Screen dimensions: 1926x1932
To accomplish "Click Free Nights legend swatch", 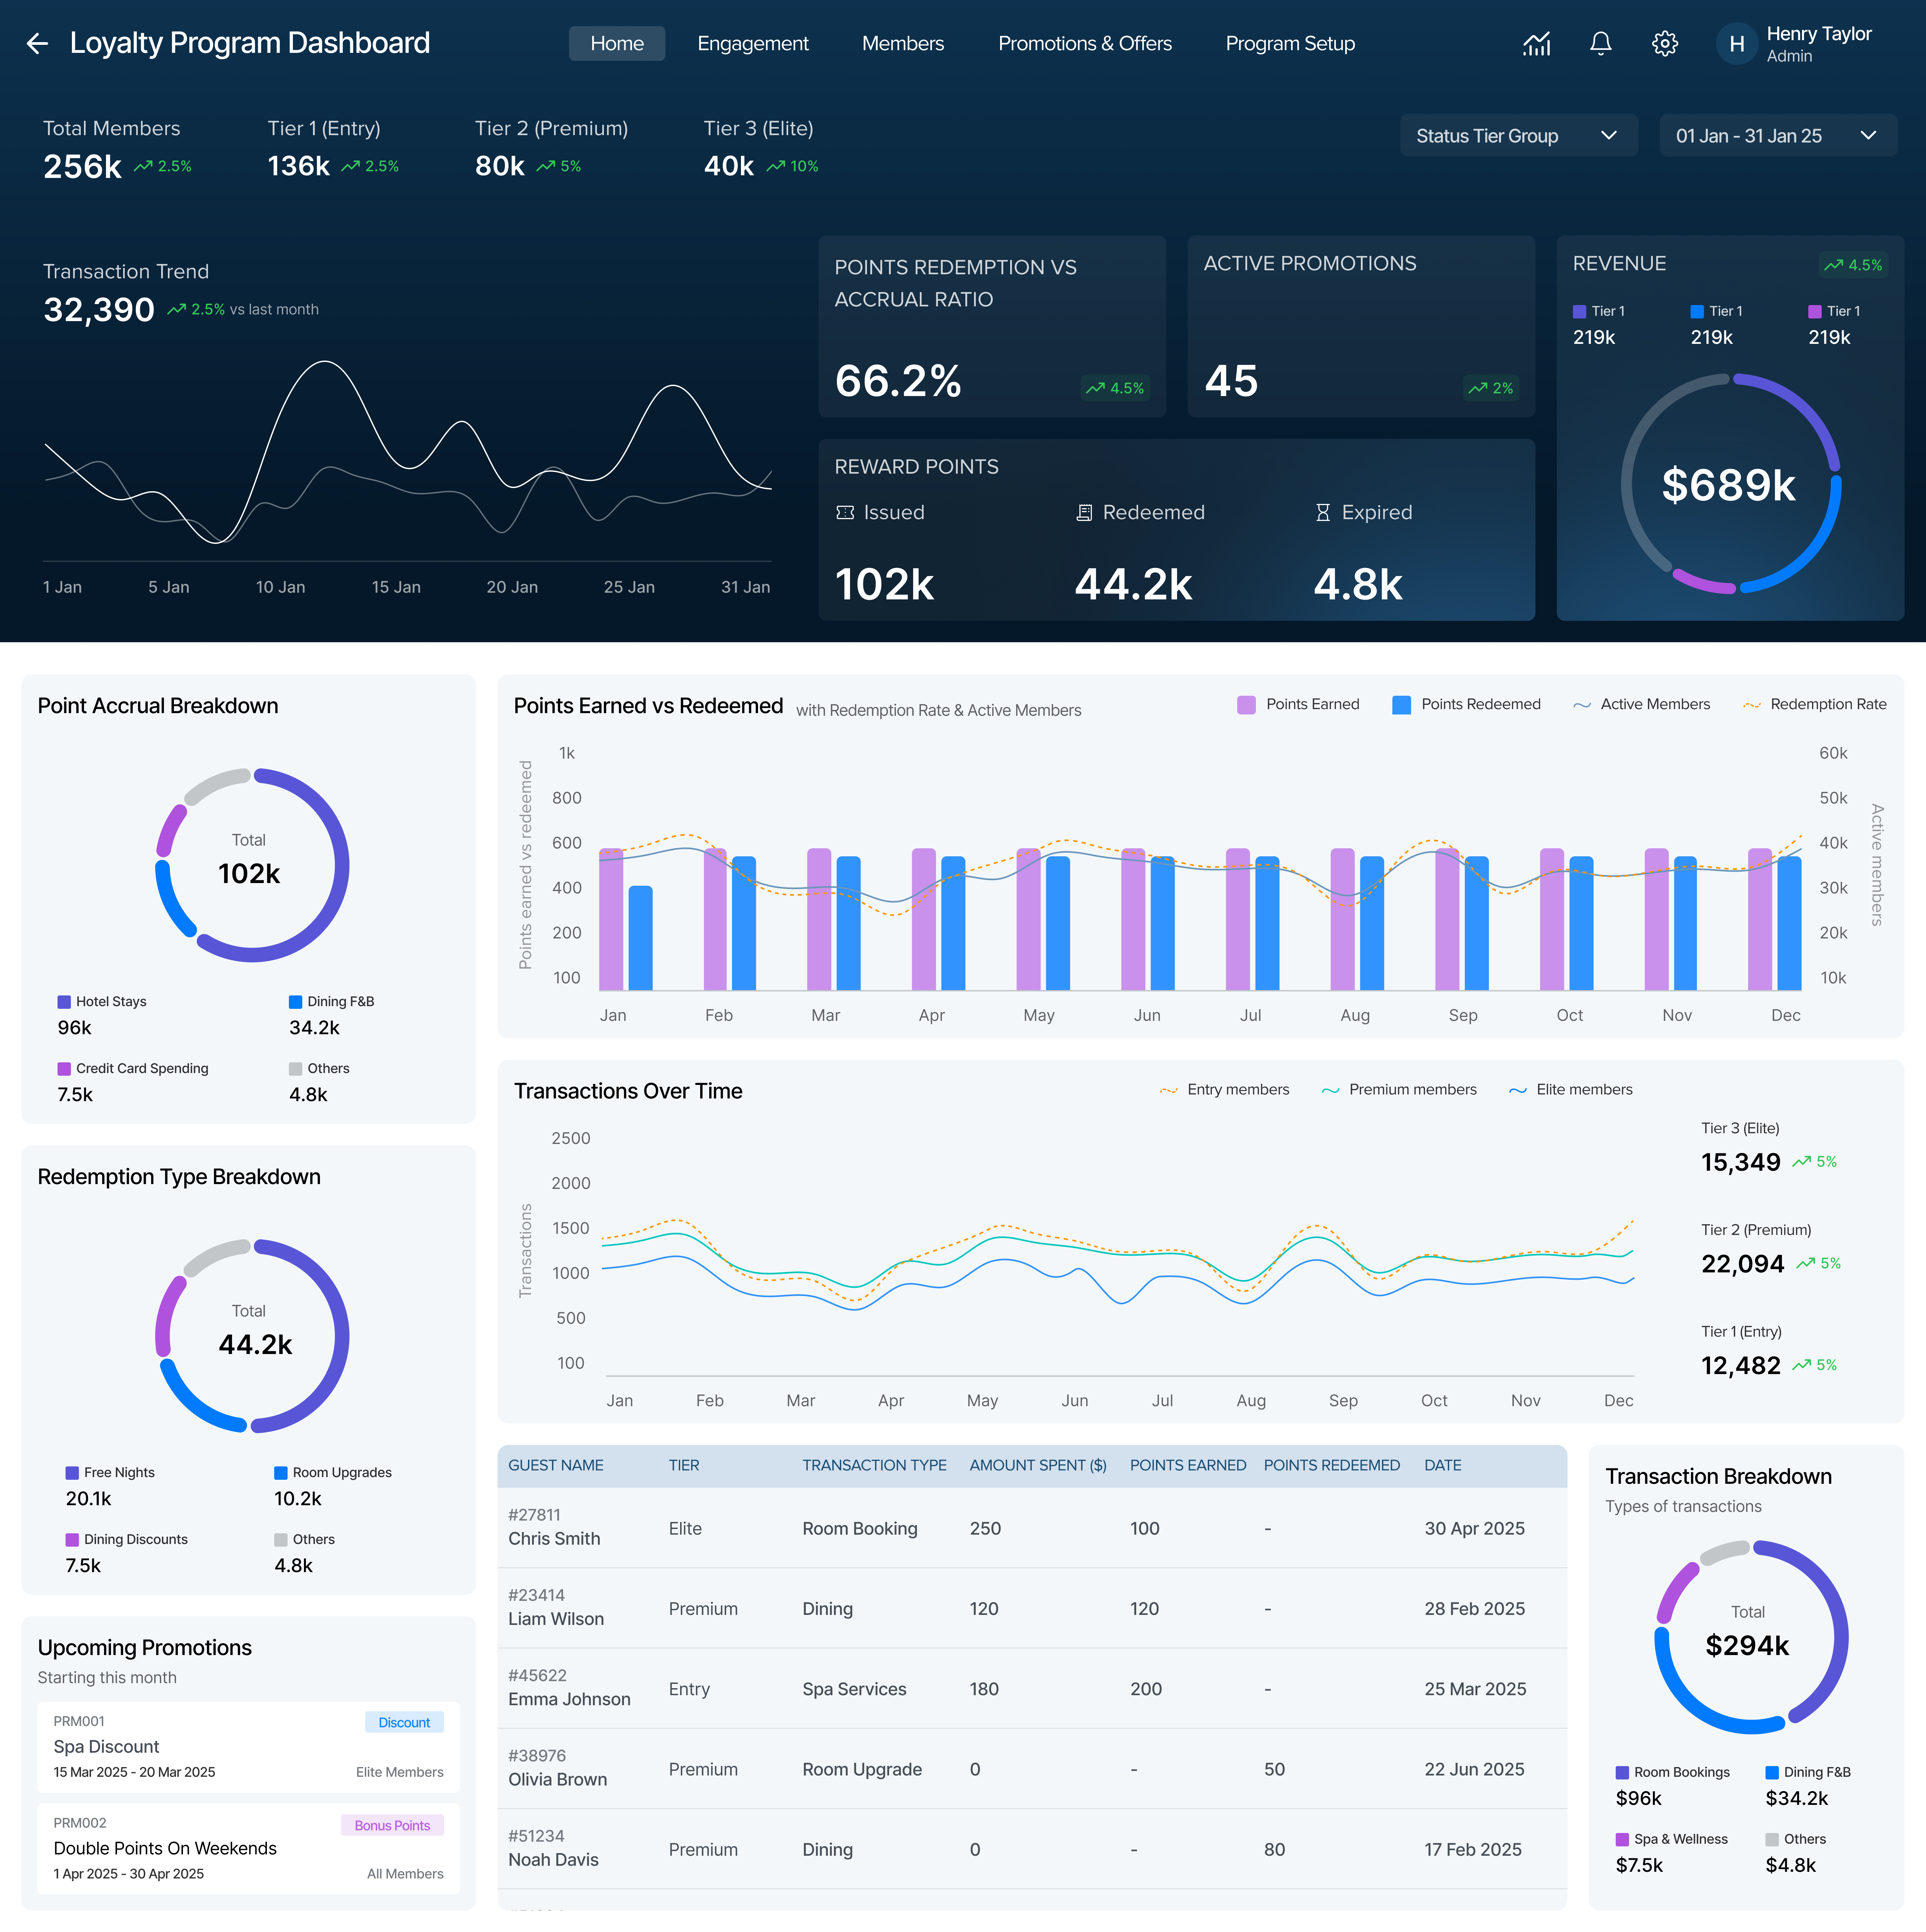I will click(72, 1473).
